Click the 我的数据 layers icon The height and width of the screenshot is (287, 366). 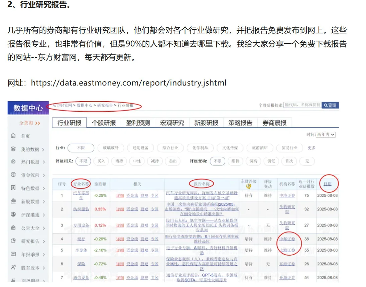(13, 149)
